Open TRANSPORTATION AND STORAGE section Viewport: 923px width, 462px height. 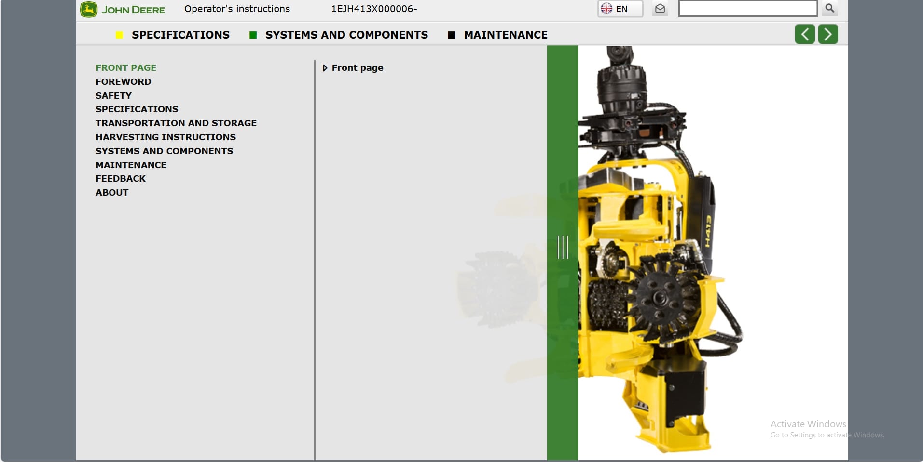(x=176, y=123)
